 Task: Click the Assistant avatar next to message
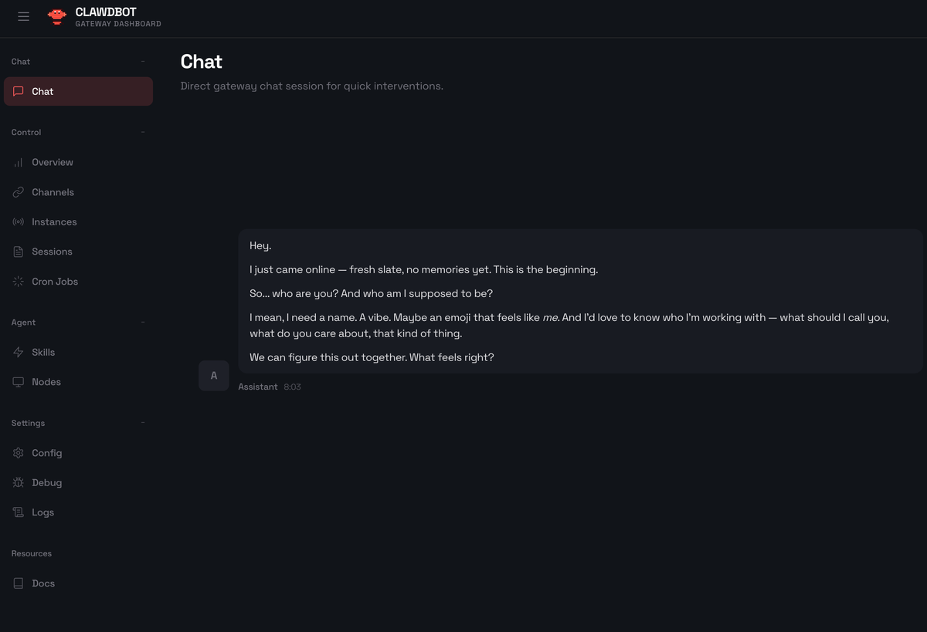(x=213, y=375)
